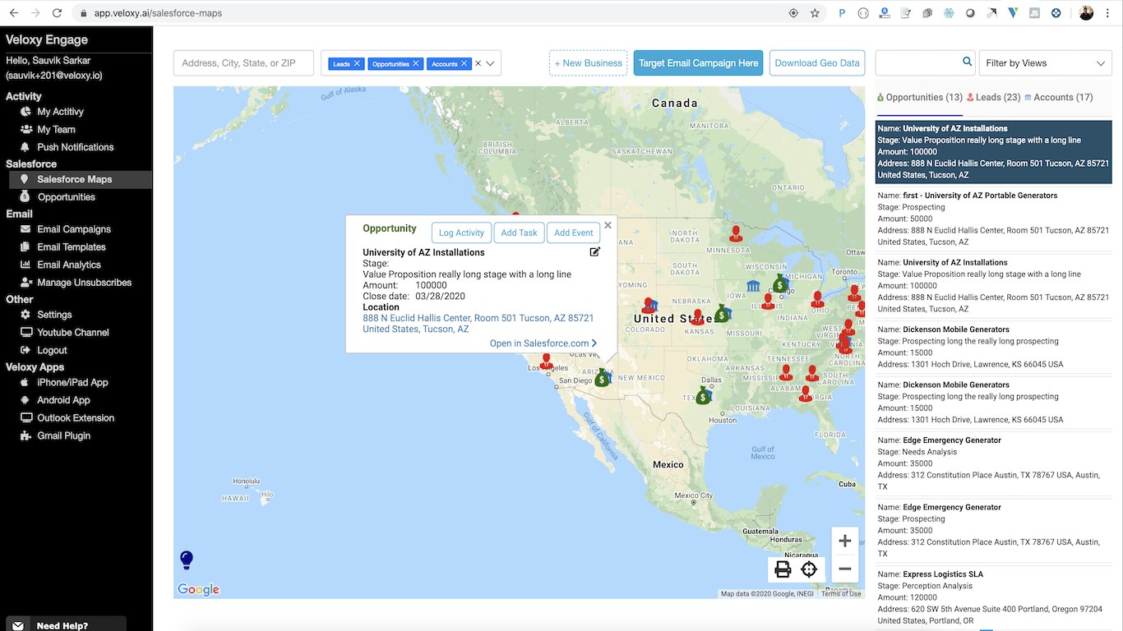Click the search magnifier icon above the list
Image resolution: width=1123 pixels, height=631 pixels.
[967, 62]
